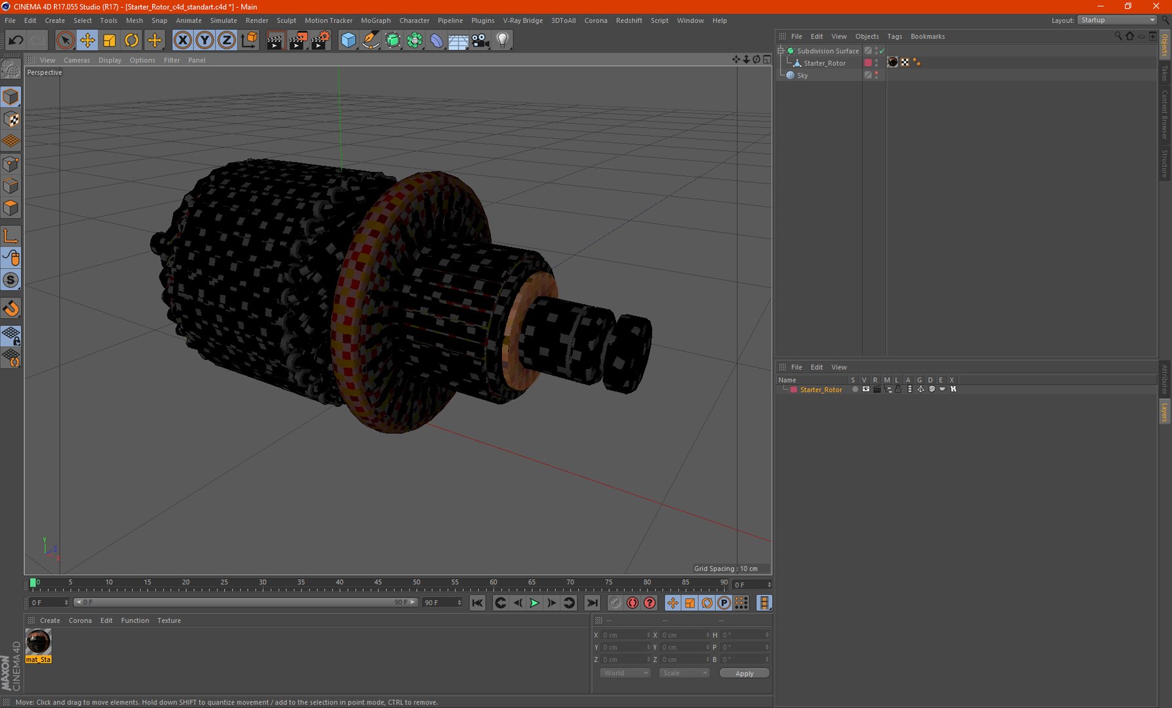Toggle Starter_Rotor layer render visibility

877,389
